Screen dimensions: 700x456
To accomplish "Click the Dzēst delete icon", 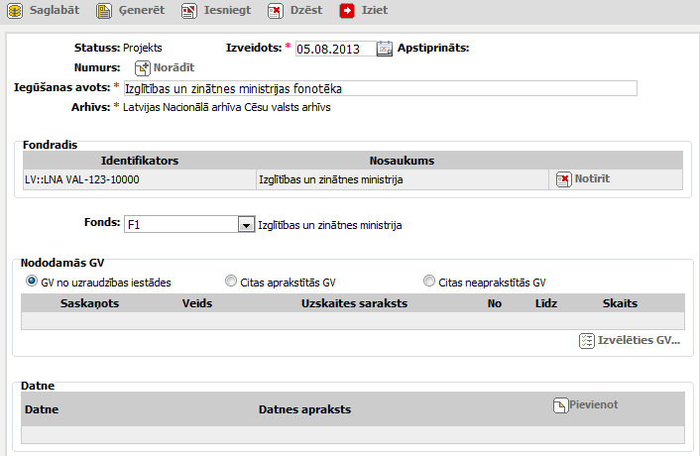I will [276, 12].
